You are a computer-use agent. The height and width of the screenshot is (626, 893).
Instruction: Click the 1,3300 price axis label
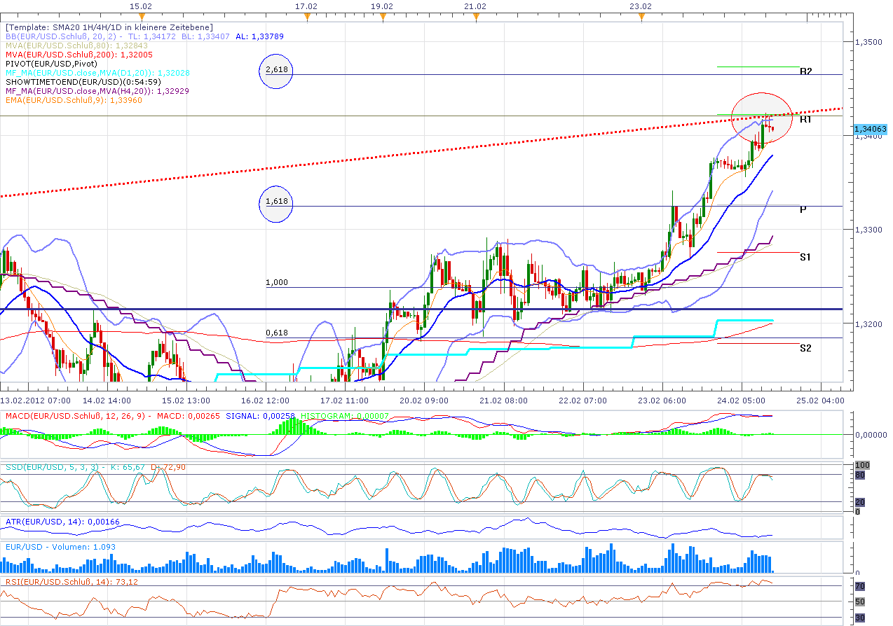click(867, 230)
